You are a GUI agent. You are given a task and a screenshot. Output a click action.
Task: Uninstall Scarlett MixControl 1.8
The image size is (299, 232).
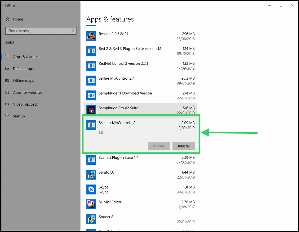click(x=184, y=146)
